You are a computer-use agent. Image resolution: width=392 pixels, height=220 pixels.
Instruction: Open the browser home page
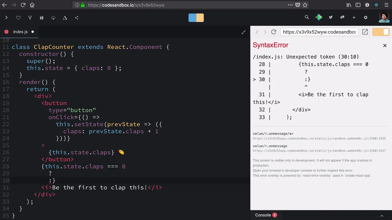[32, 5]
